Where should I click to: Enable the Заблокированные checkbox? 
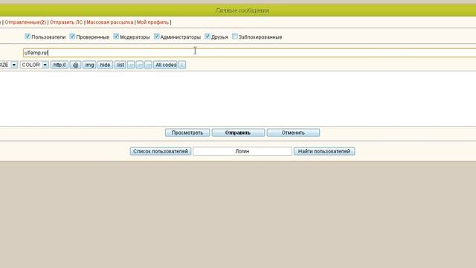point(235,36)
